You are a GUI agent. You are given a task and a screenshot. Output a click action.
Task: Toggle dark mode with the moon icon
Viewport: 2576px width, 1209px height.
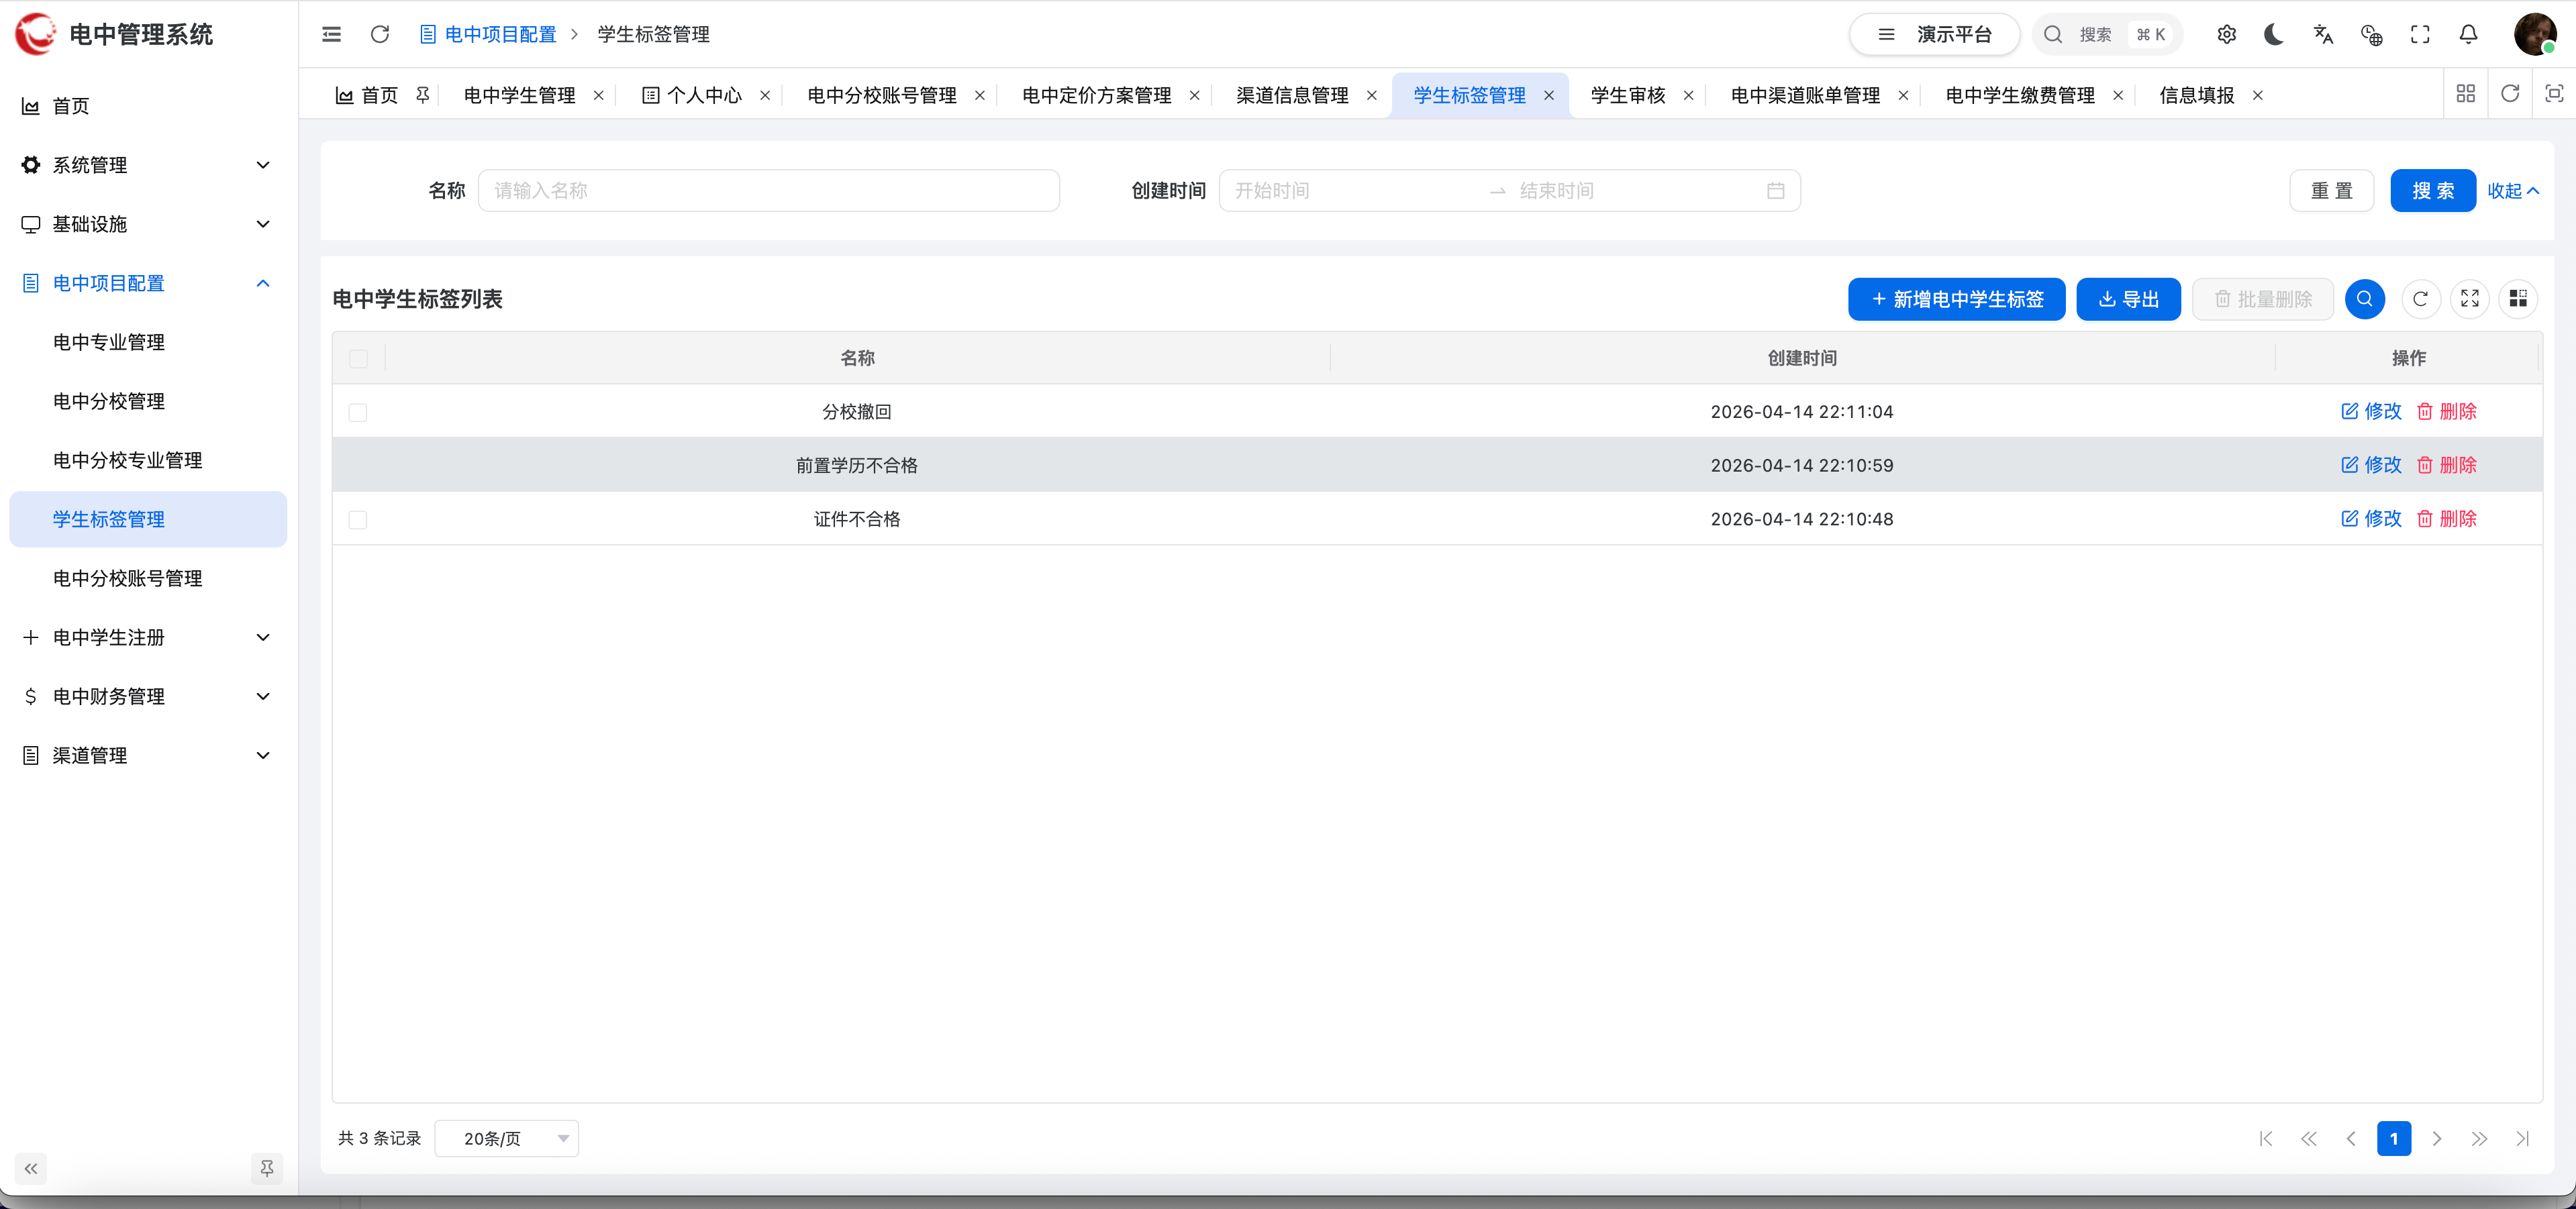pos(2274,34)
